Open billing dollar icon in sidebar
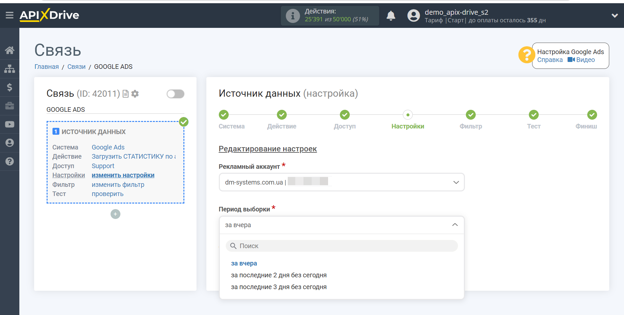 pyautogui.click(x=10, y=87)
